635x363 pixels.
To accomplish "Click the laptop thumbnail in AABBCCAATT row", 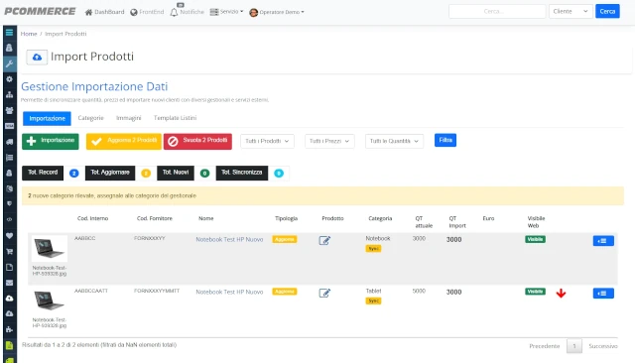I will tap(50, 301).
